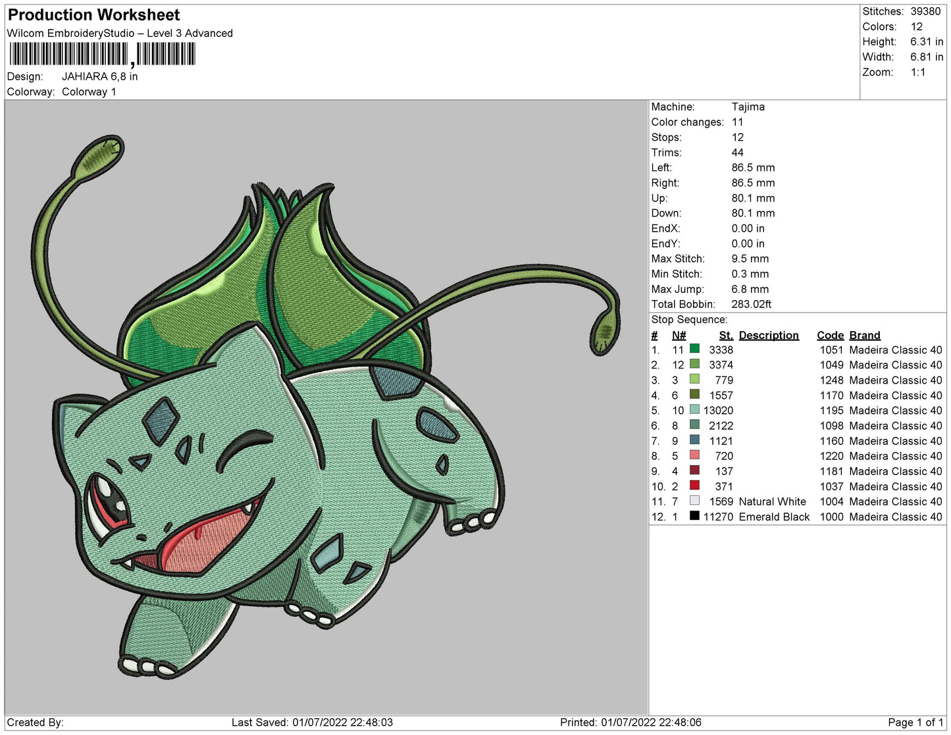Click the 'Stop Sequence:' heading
The width and height of the screenshot is (951, 735).
coord(689,319)
